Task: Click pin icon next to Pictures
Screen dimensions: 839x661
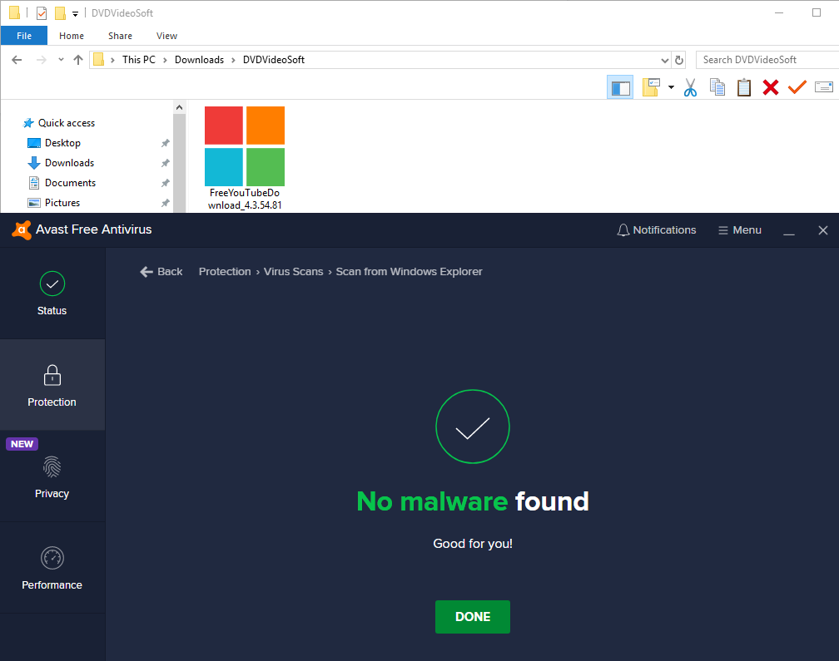Action: point(166,203)
